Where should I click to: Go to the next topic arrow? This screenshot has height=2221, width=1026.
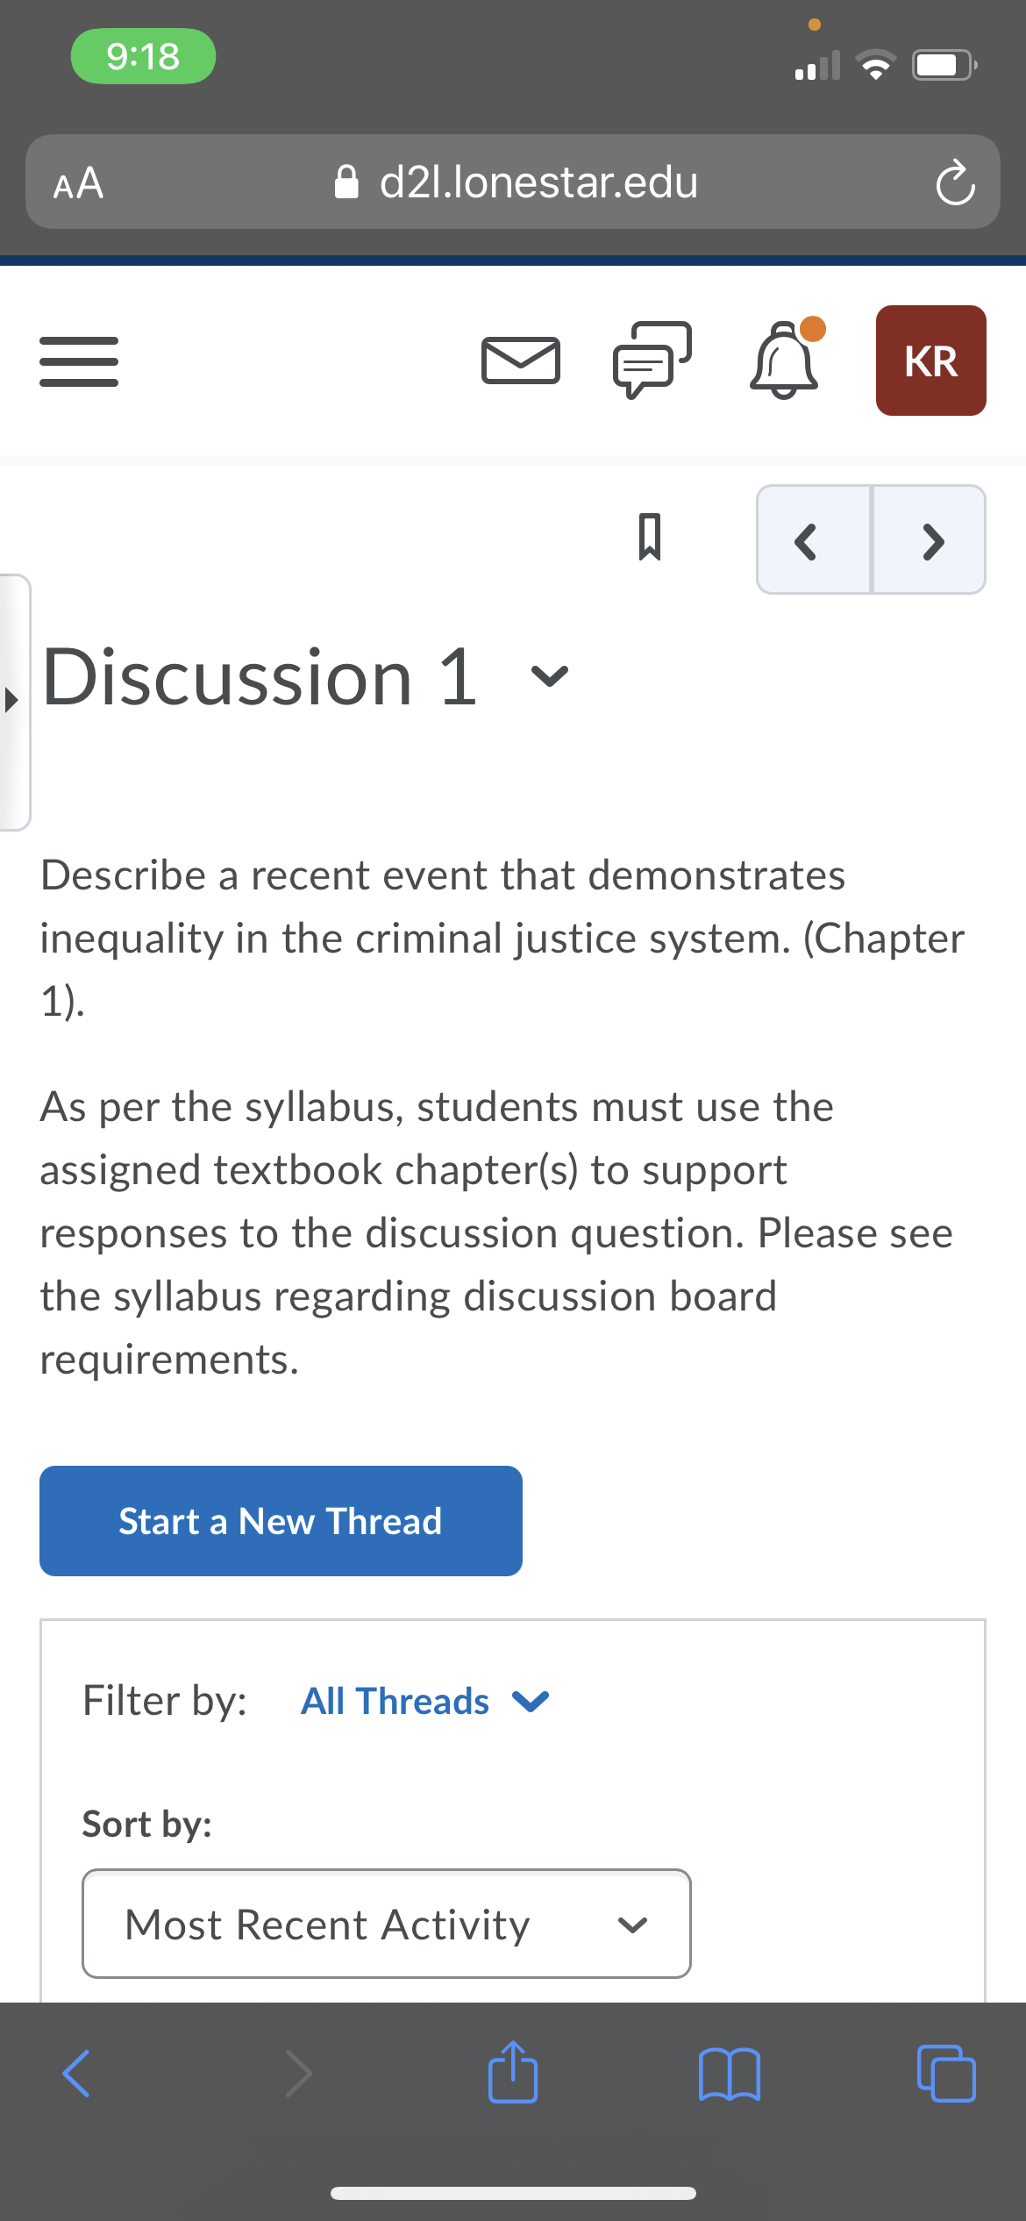[x=930, y=539]
